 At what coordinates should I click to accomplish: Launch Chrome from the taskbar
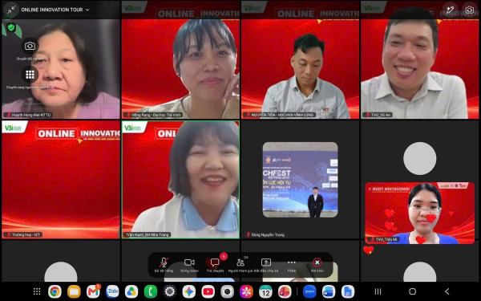click(55, 291)
